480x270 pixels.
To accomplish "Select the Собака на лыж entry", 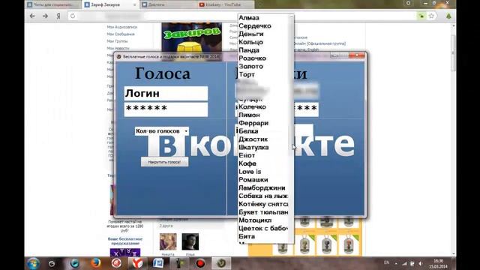I will pyautogui.click(x=263, y=196).
